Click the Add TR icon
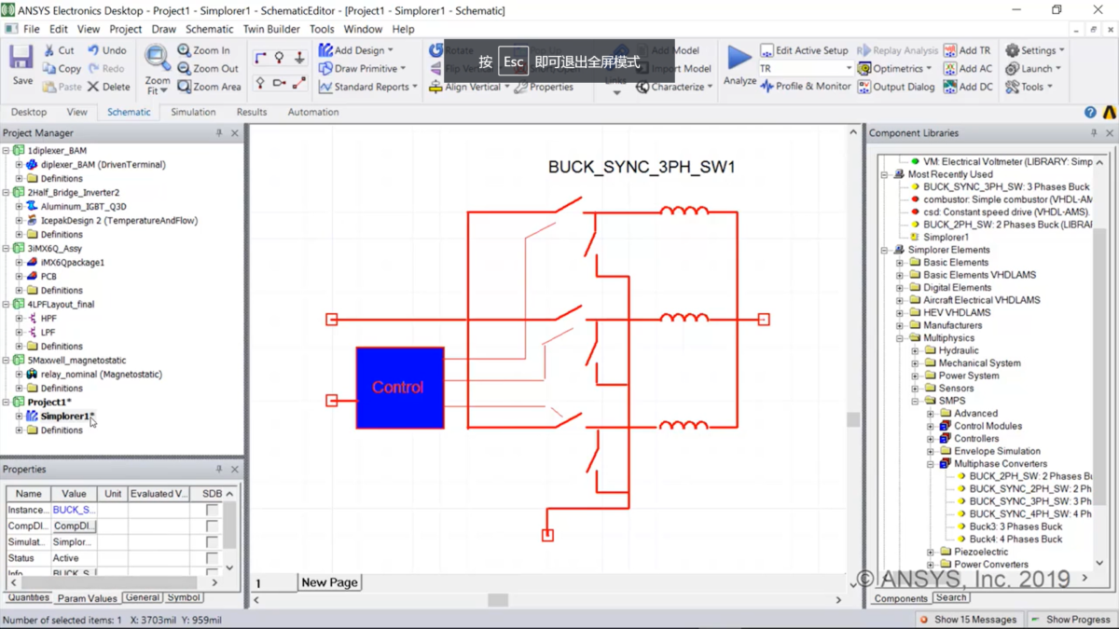 [949, 50]
